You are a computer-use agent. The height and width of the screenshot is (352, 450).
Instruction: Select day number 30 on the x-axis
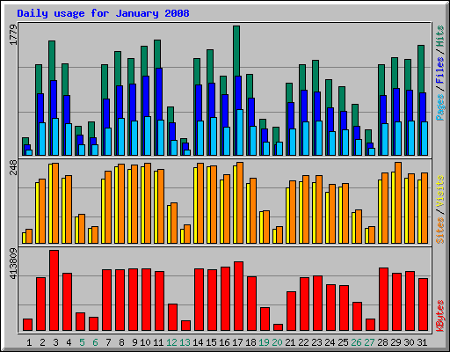409,342
